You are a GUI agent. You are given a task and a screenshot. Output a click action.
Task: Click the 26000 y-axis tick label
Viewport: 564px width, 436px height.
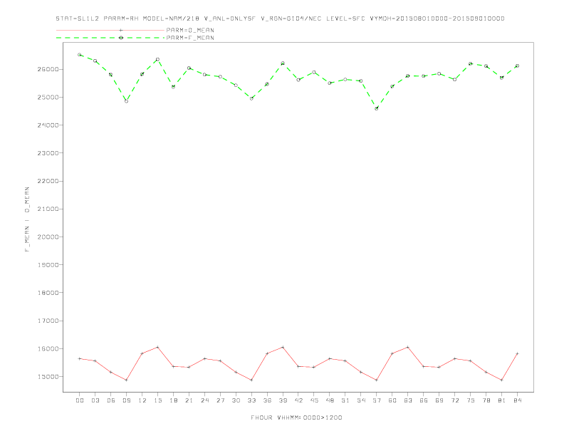click(48, 69)
